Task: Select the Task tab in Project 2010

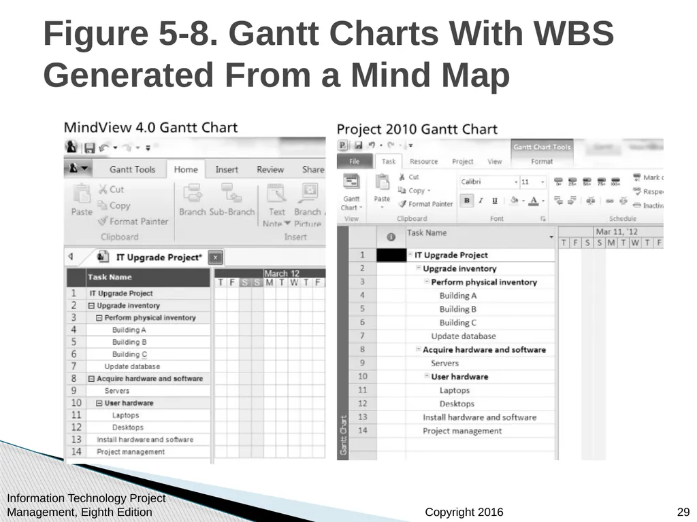Action: coord(389,162)
